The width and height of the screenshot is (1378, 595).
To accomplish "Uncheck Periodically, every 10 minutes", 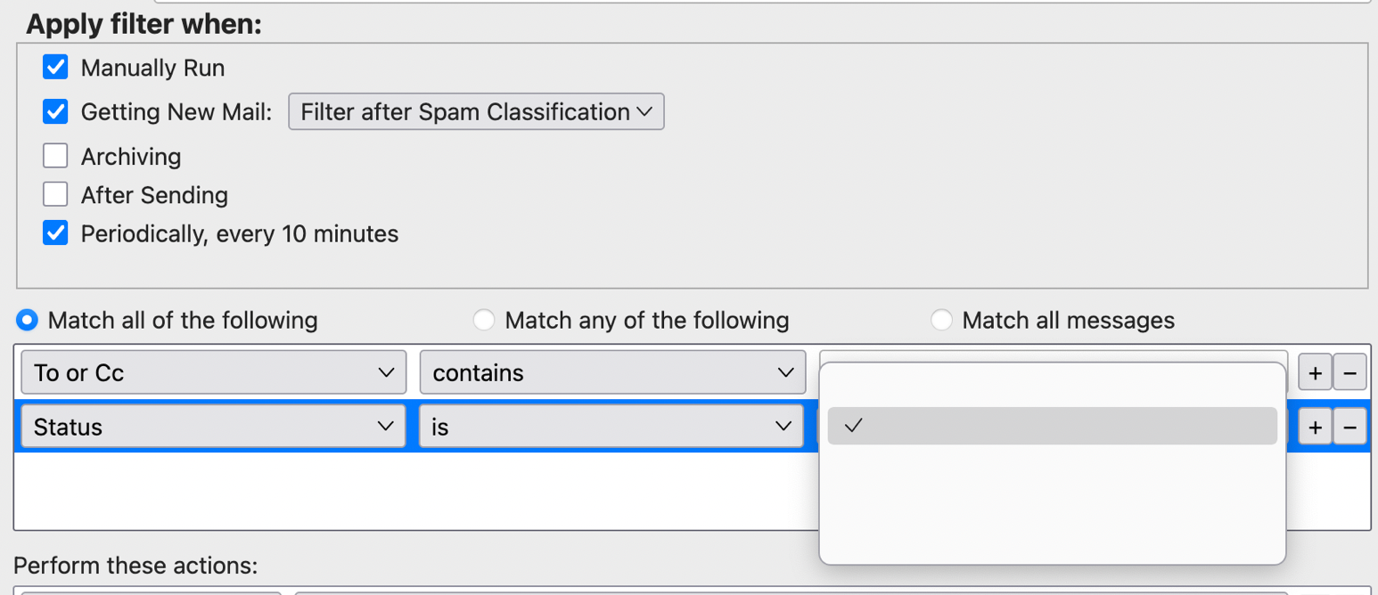I will (x=55, y=234).
